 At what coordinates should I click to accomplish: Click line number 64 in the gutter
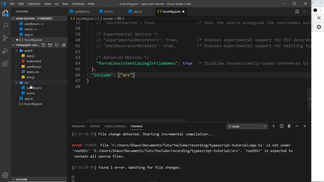coord(77,63)
